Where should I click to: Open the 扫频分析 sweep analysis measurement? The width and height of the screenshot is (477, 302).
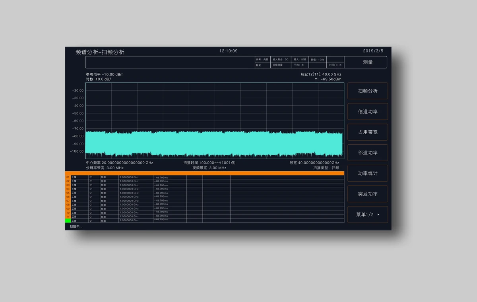[x=368, y=91]
